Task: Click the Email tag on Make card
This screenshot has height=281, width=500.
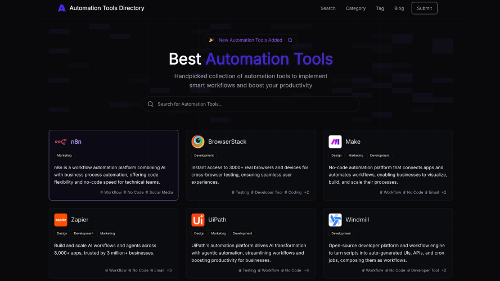Action: point(432,192)
